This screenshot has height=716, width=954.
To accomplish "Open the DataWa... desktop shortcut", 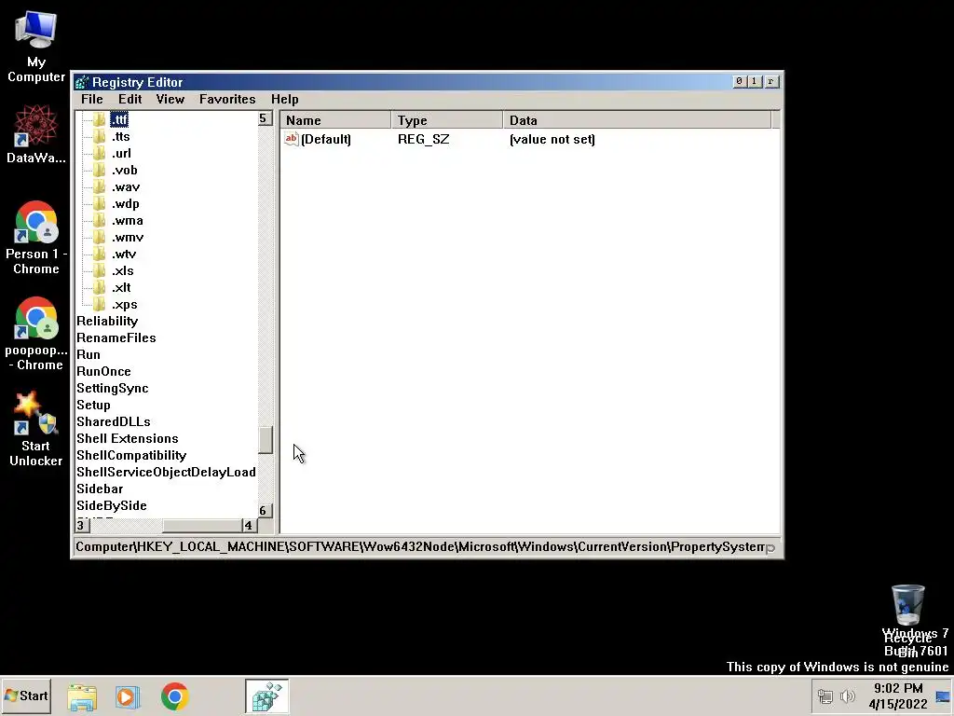I will [36, 134].
